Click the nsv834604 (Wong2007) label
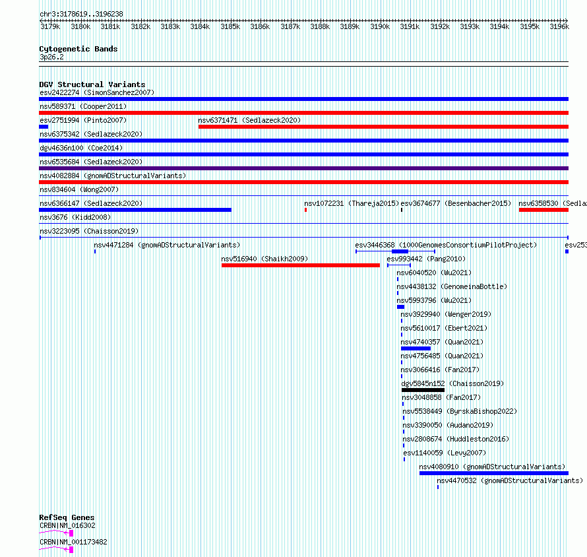The height and width of the screenshot is (557, 587). click(78, 189)
